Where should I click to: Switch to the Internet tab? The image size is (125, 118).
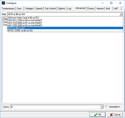pyautogui.click(x=100, y=8)
